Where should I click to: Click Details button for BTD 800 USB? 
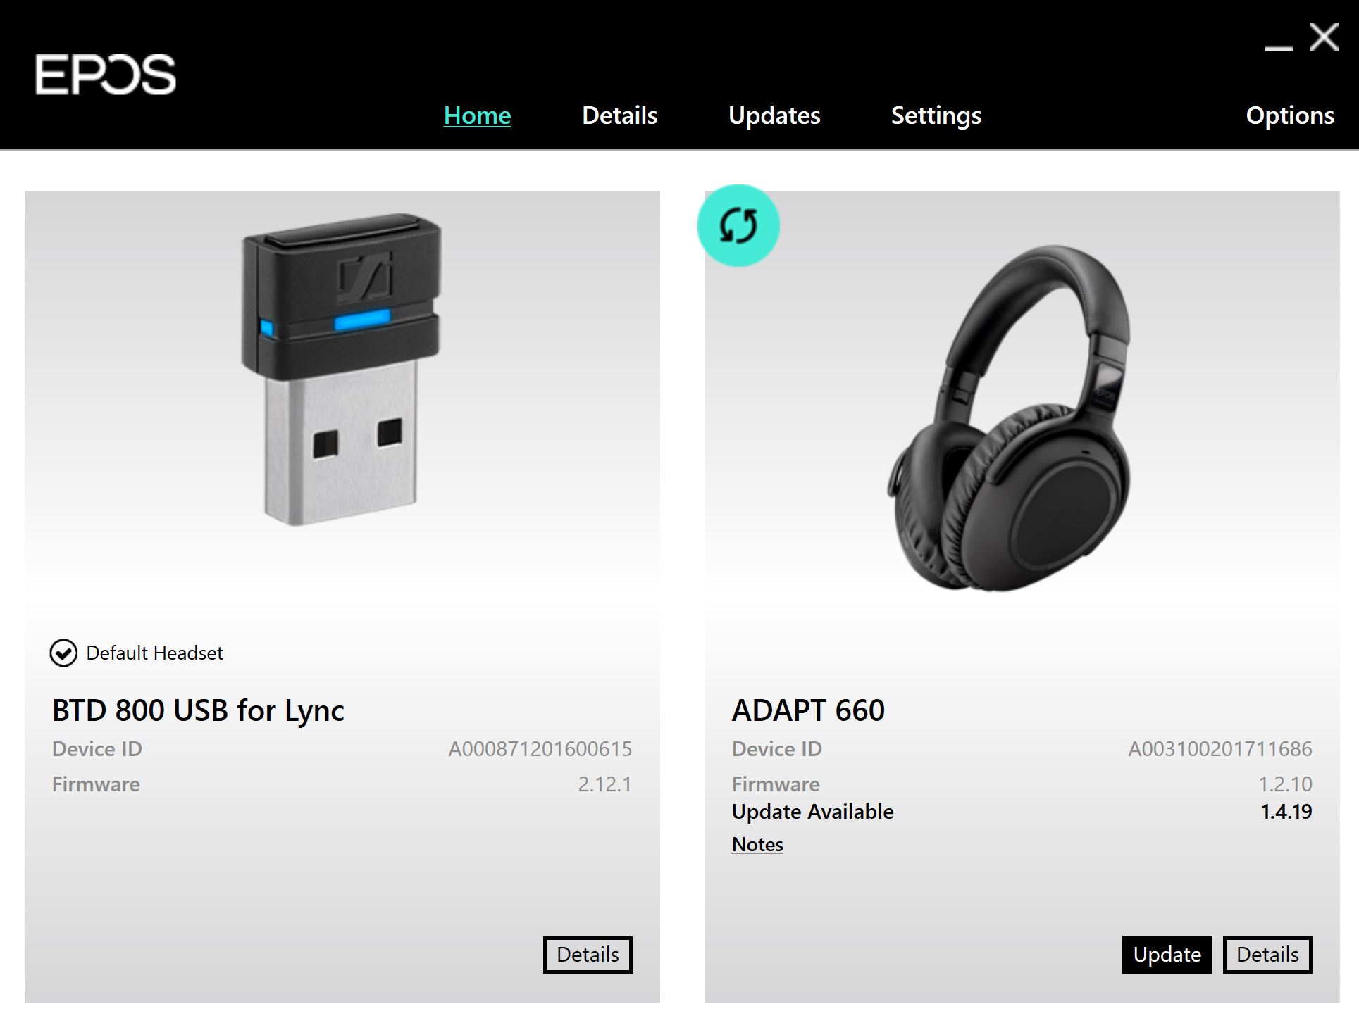click(x=588, y=955)
